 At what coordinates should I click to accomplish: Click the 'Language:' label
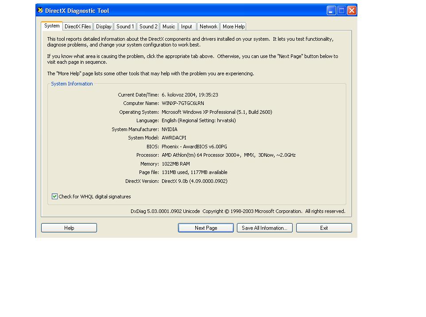point(147,120)
